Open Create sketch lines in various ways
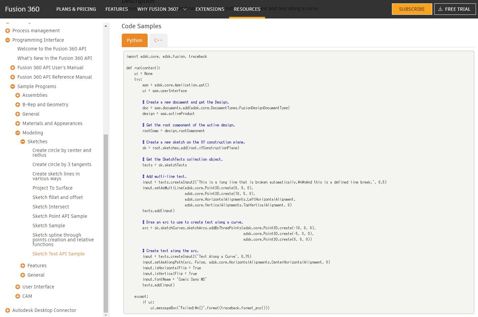478x317 pixels. point(56,176)
